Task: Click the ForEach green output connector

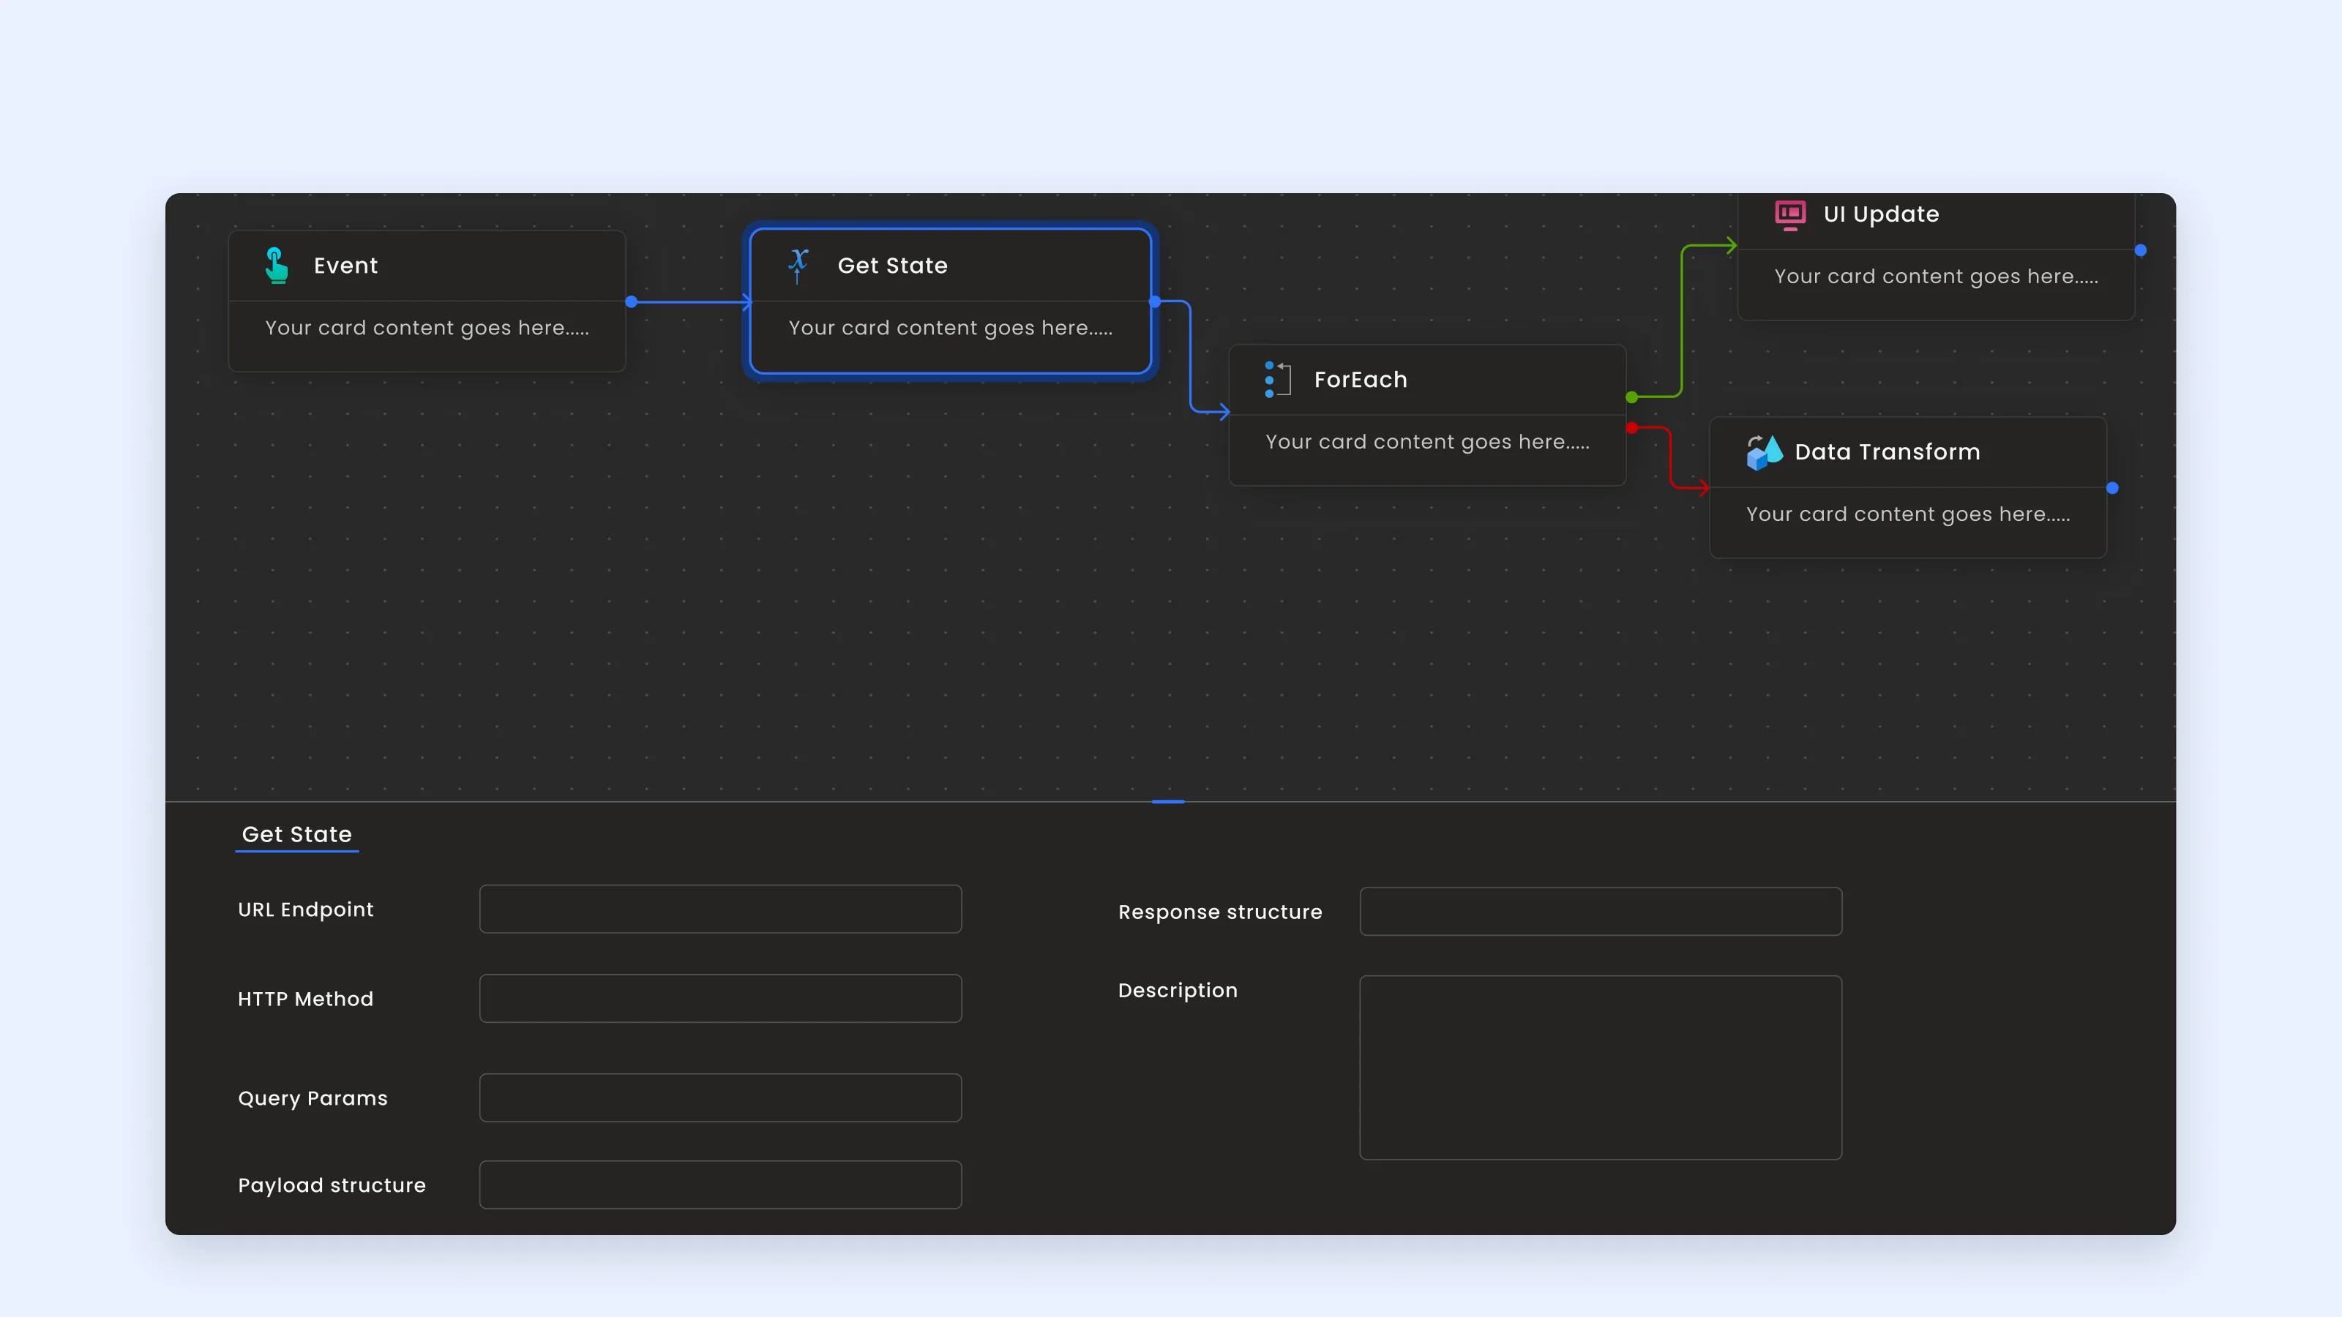Action: (1632, 397)
